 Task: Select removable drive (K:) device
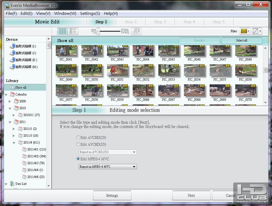pos(24,60)
